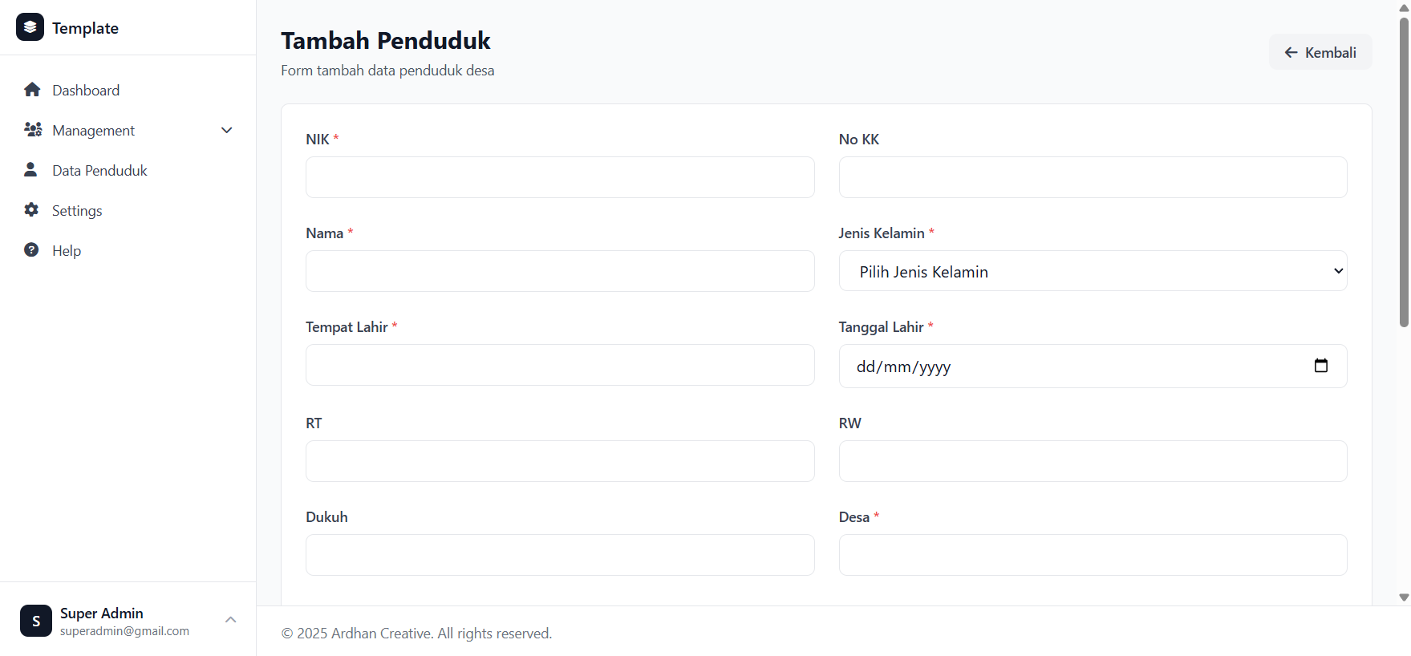This screenshot has height=656, width=1411.
Task: Open the Pilih Jenis Kelamin dropdown
Action: click(1093, 270)
